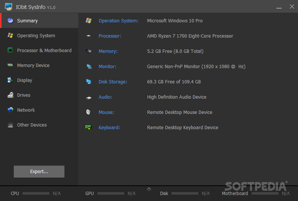Click the GPU label in status bar

point(89,194)
